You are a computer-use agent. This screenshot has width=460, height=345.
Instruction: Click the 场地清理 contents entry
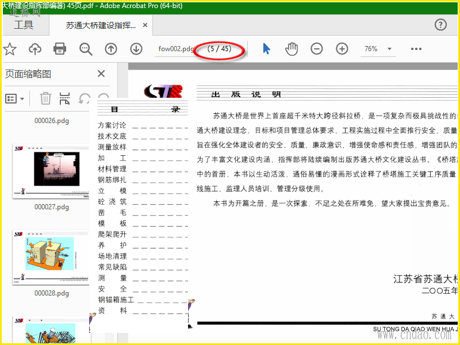pos(112,256)
